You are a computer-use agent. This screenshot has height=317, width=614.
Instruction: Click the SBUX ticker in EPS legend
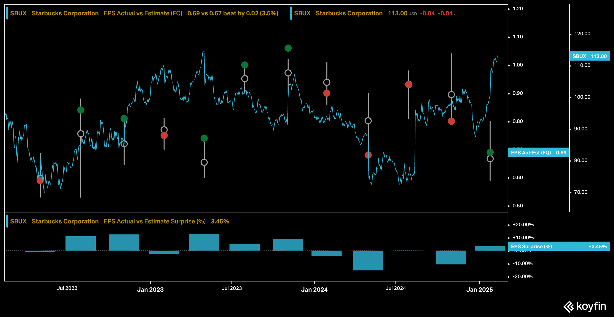point(18,13)
